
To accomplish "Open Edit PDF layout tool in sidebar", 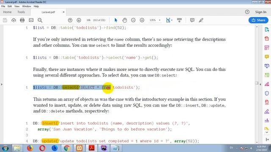I will pos(267,48).
